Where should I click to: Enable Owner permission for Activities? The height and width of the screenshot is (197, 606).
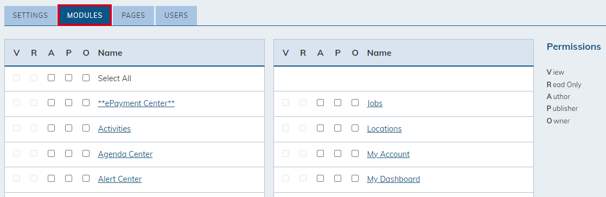coord(86,128)
